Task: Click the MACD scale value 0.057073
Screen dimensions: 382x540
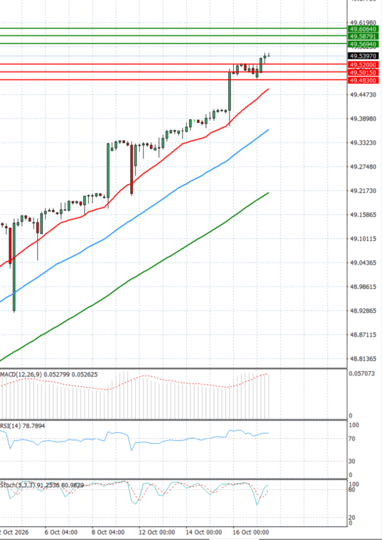Action: [362, 374]
